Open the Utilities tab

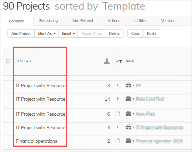click(141, 21)
